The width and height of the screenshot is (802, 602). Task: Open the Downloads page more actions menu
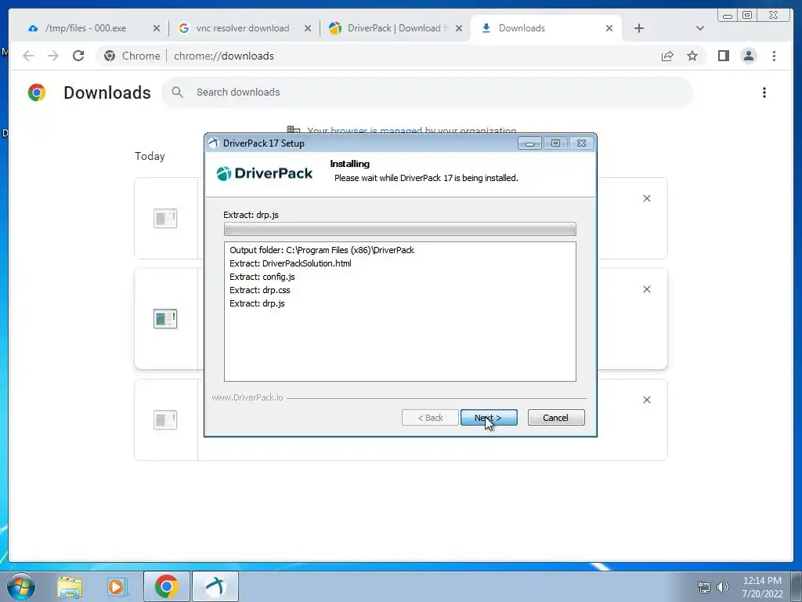(764, 92)
